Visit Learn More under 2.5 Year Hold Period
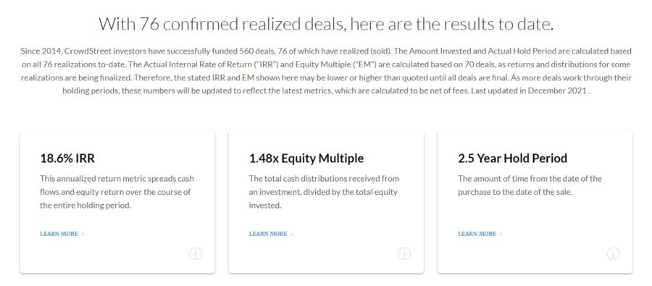652x286 pixels. tap(477, 234)
